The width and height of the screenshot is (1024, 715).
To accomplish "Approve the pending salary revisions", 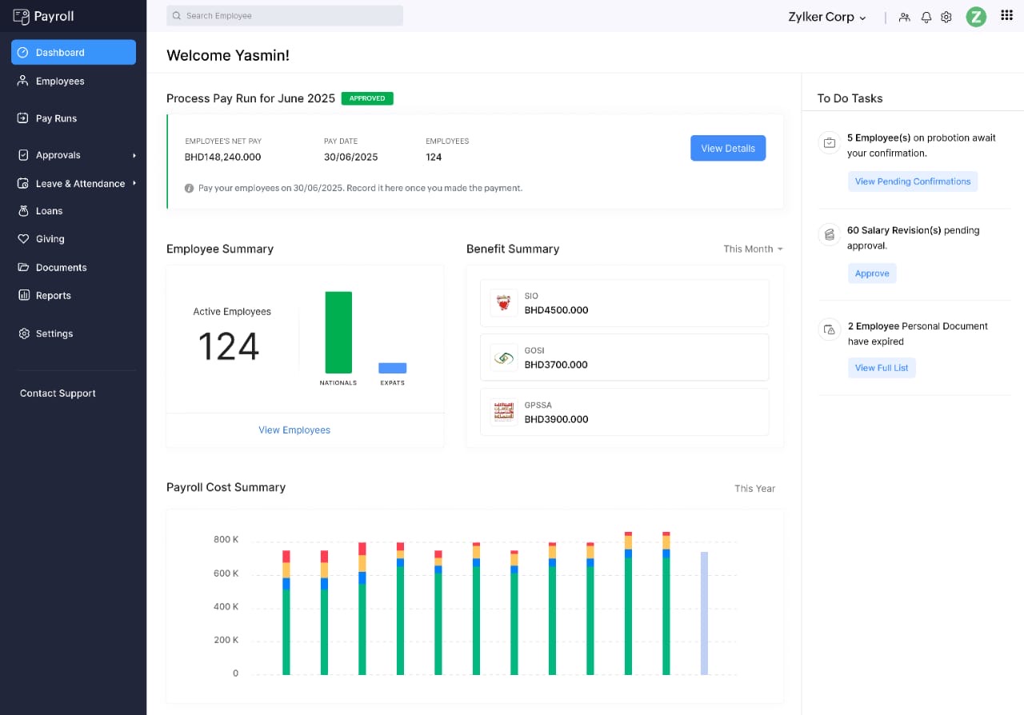I will (871, 273).
